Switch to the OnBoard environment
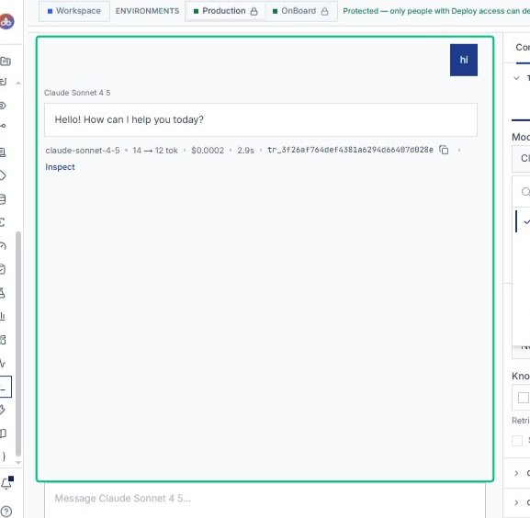Image resolution: width=530 pixels, height=518 pixels. pyautogui.click(x=300, y=11)
